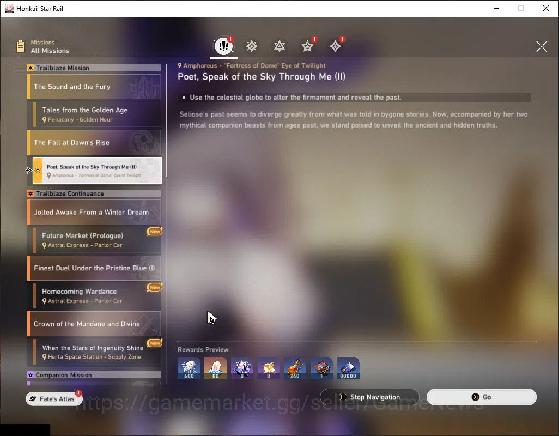Close the Missions screen with X
Image resolution: width=559 pixels, height=436 pixels.
click(x=542, y=46)
